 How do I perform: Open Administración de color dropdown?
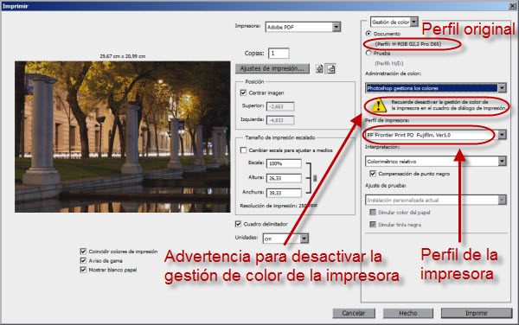(x=436, y=88)
